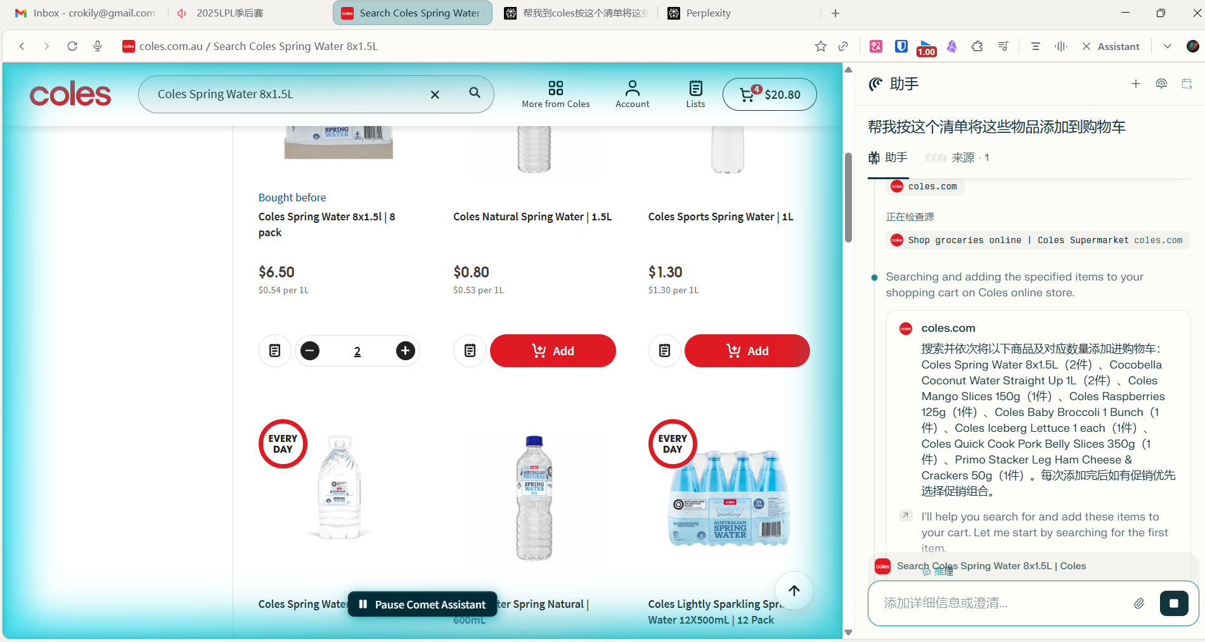This screenshot has height=642, width=1205.
Task: Stop the assistant with the square button
Action: [1174, 603]
